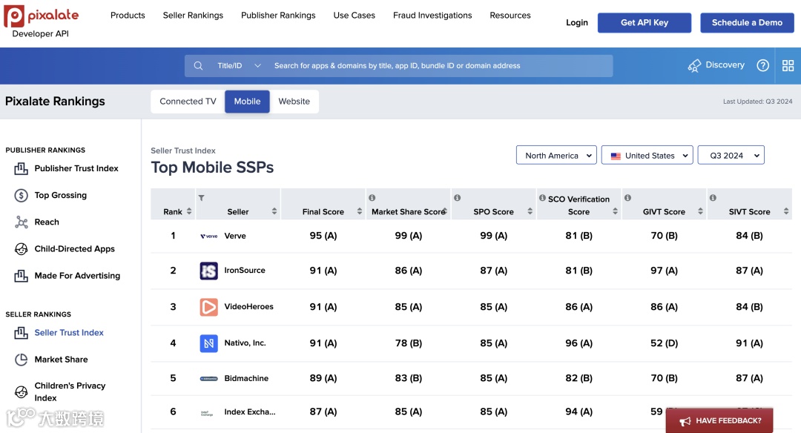
Task: Click the Top Grossing dollar icon
Action: pos(21,195)
